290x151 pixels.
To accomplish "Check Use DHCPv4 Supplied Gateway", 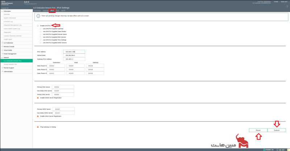I will pos(41,29).
